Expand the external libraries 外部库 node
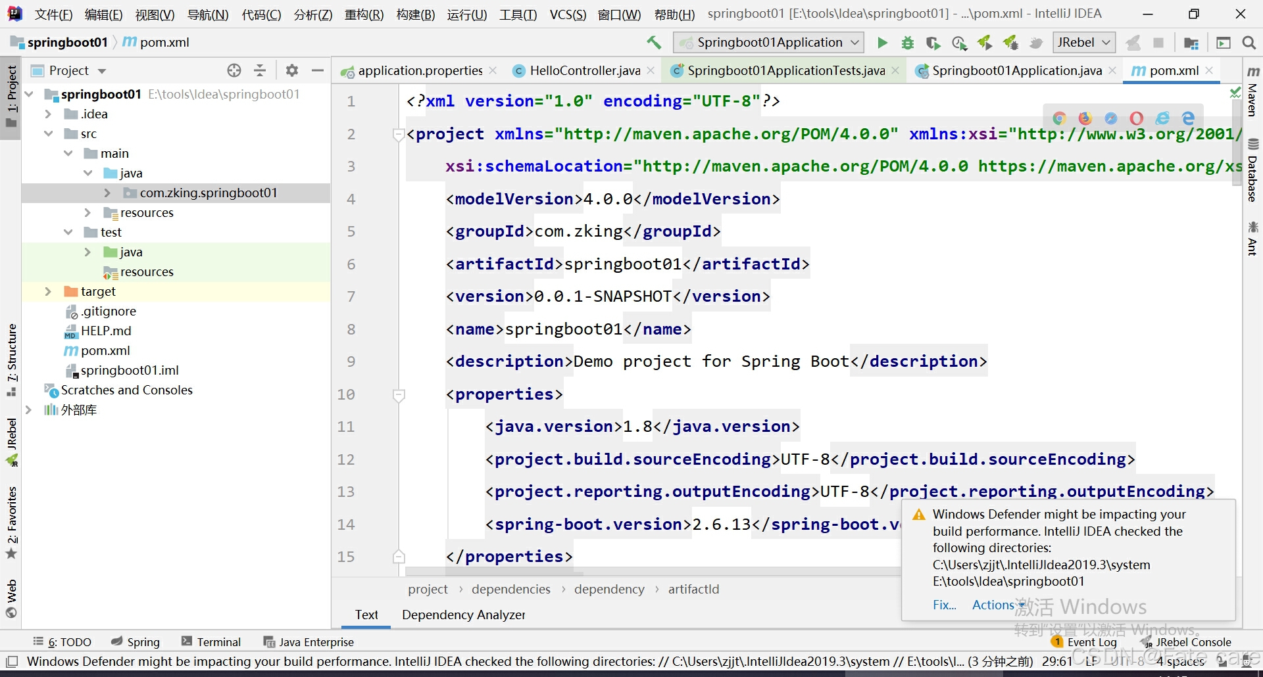 28,409
